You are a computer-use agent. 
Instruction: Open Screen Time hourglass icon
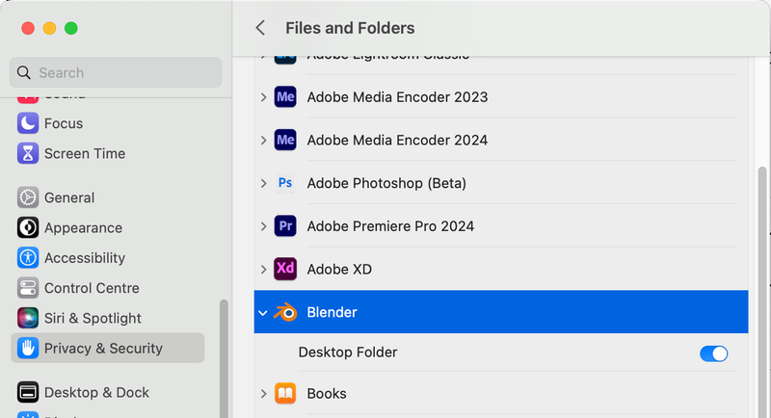coord(28,153)
